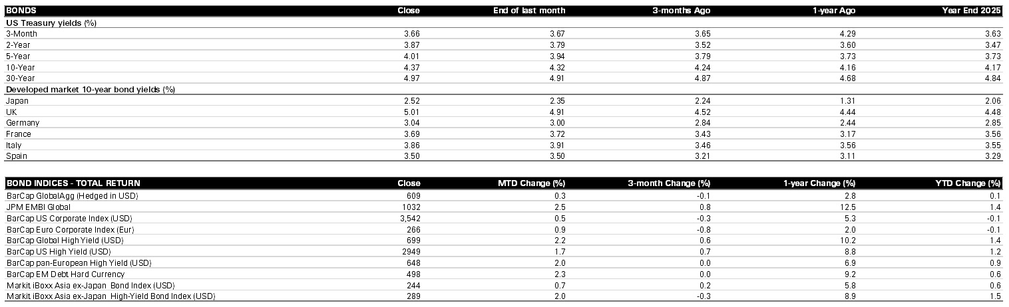Select the 10-Year Treasury close value 4.37
This screenshot has height=307, width=1009.
point(412,67)
